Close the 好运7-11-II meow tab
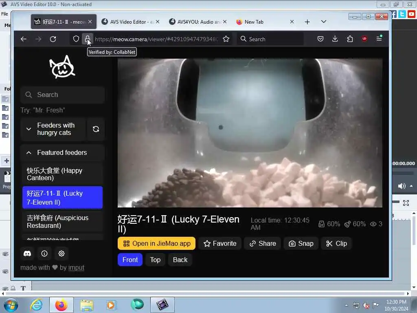 click(x=90, y=22)
